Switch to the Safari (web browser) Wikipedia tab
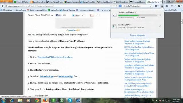 (x=121, y=2)
